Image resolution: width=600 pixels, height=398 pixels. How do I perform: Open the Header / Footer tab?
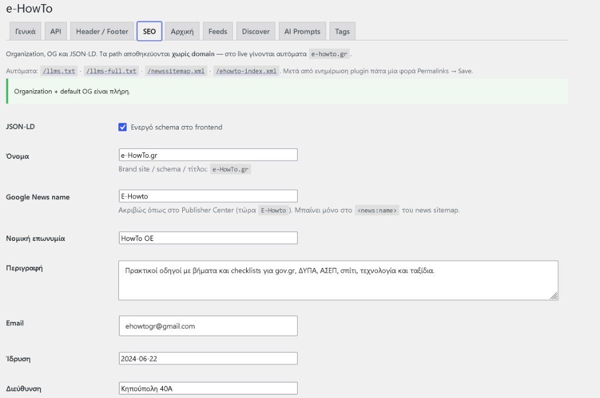102,32
